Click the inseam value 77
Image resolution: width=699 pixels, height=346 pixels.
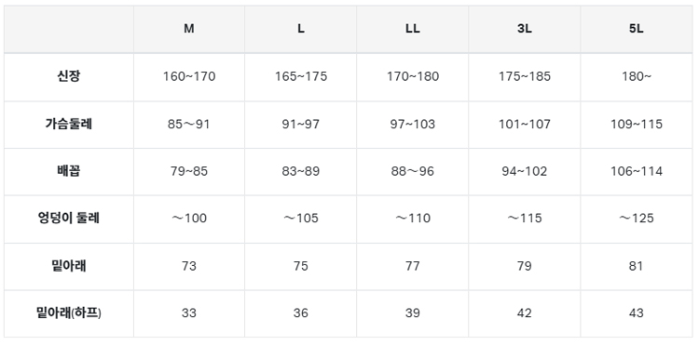412,266
